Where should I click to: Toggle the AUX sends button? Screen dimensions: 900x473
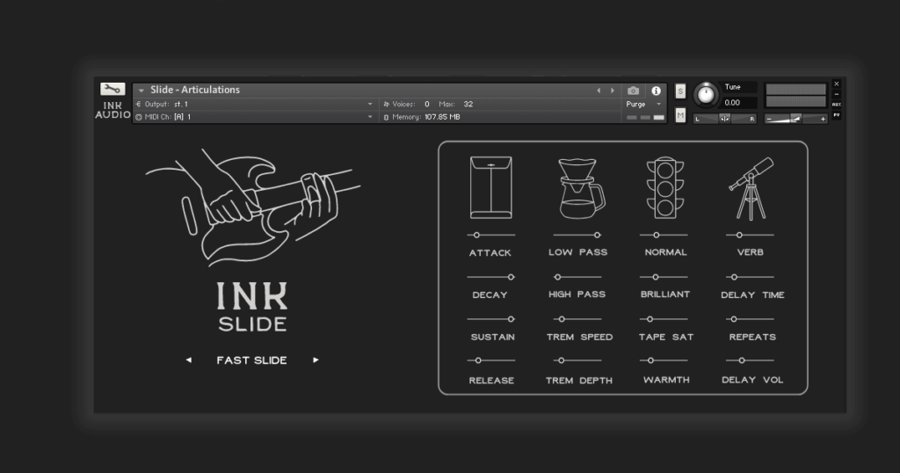click(837, 105)
